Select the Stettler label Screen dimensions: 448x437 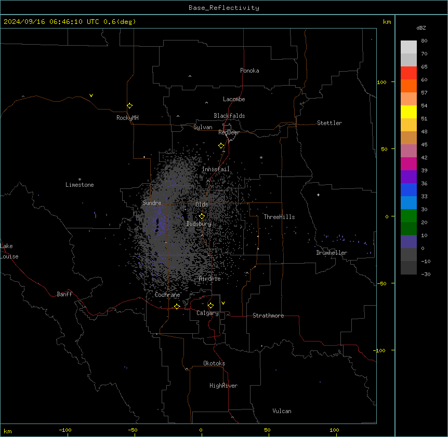point(330,123)
